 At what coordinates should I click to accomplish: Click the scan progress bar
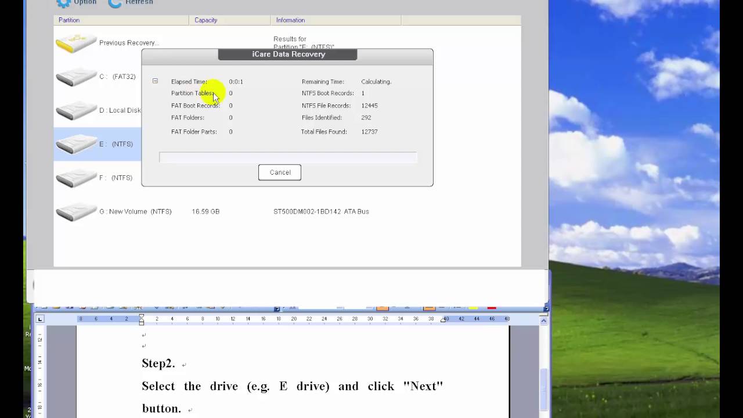pos(288,157)
